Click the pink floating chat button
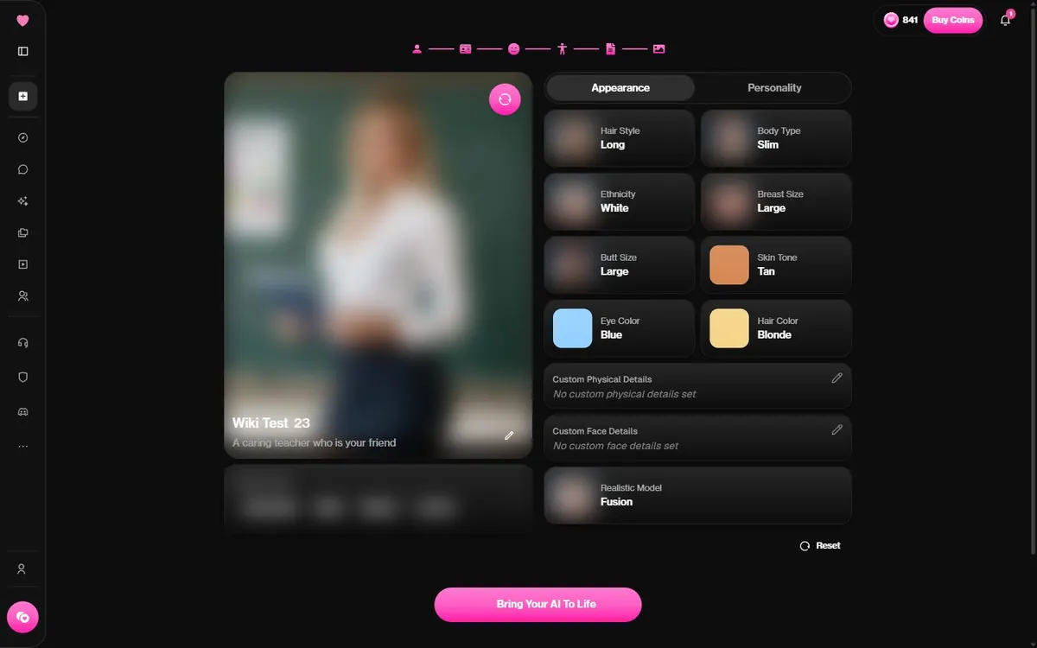Screen dimensions: 1037x648 [22, 617]
